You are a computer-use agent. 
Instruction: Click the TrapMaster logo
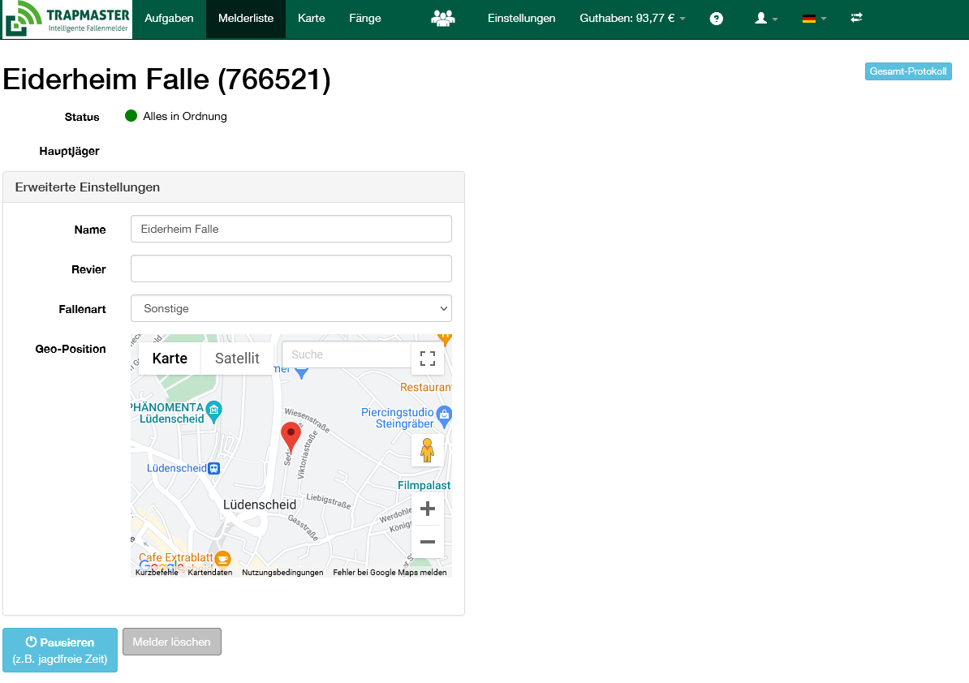click(67, 19)
